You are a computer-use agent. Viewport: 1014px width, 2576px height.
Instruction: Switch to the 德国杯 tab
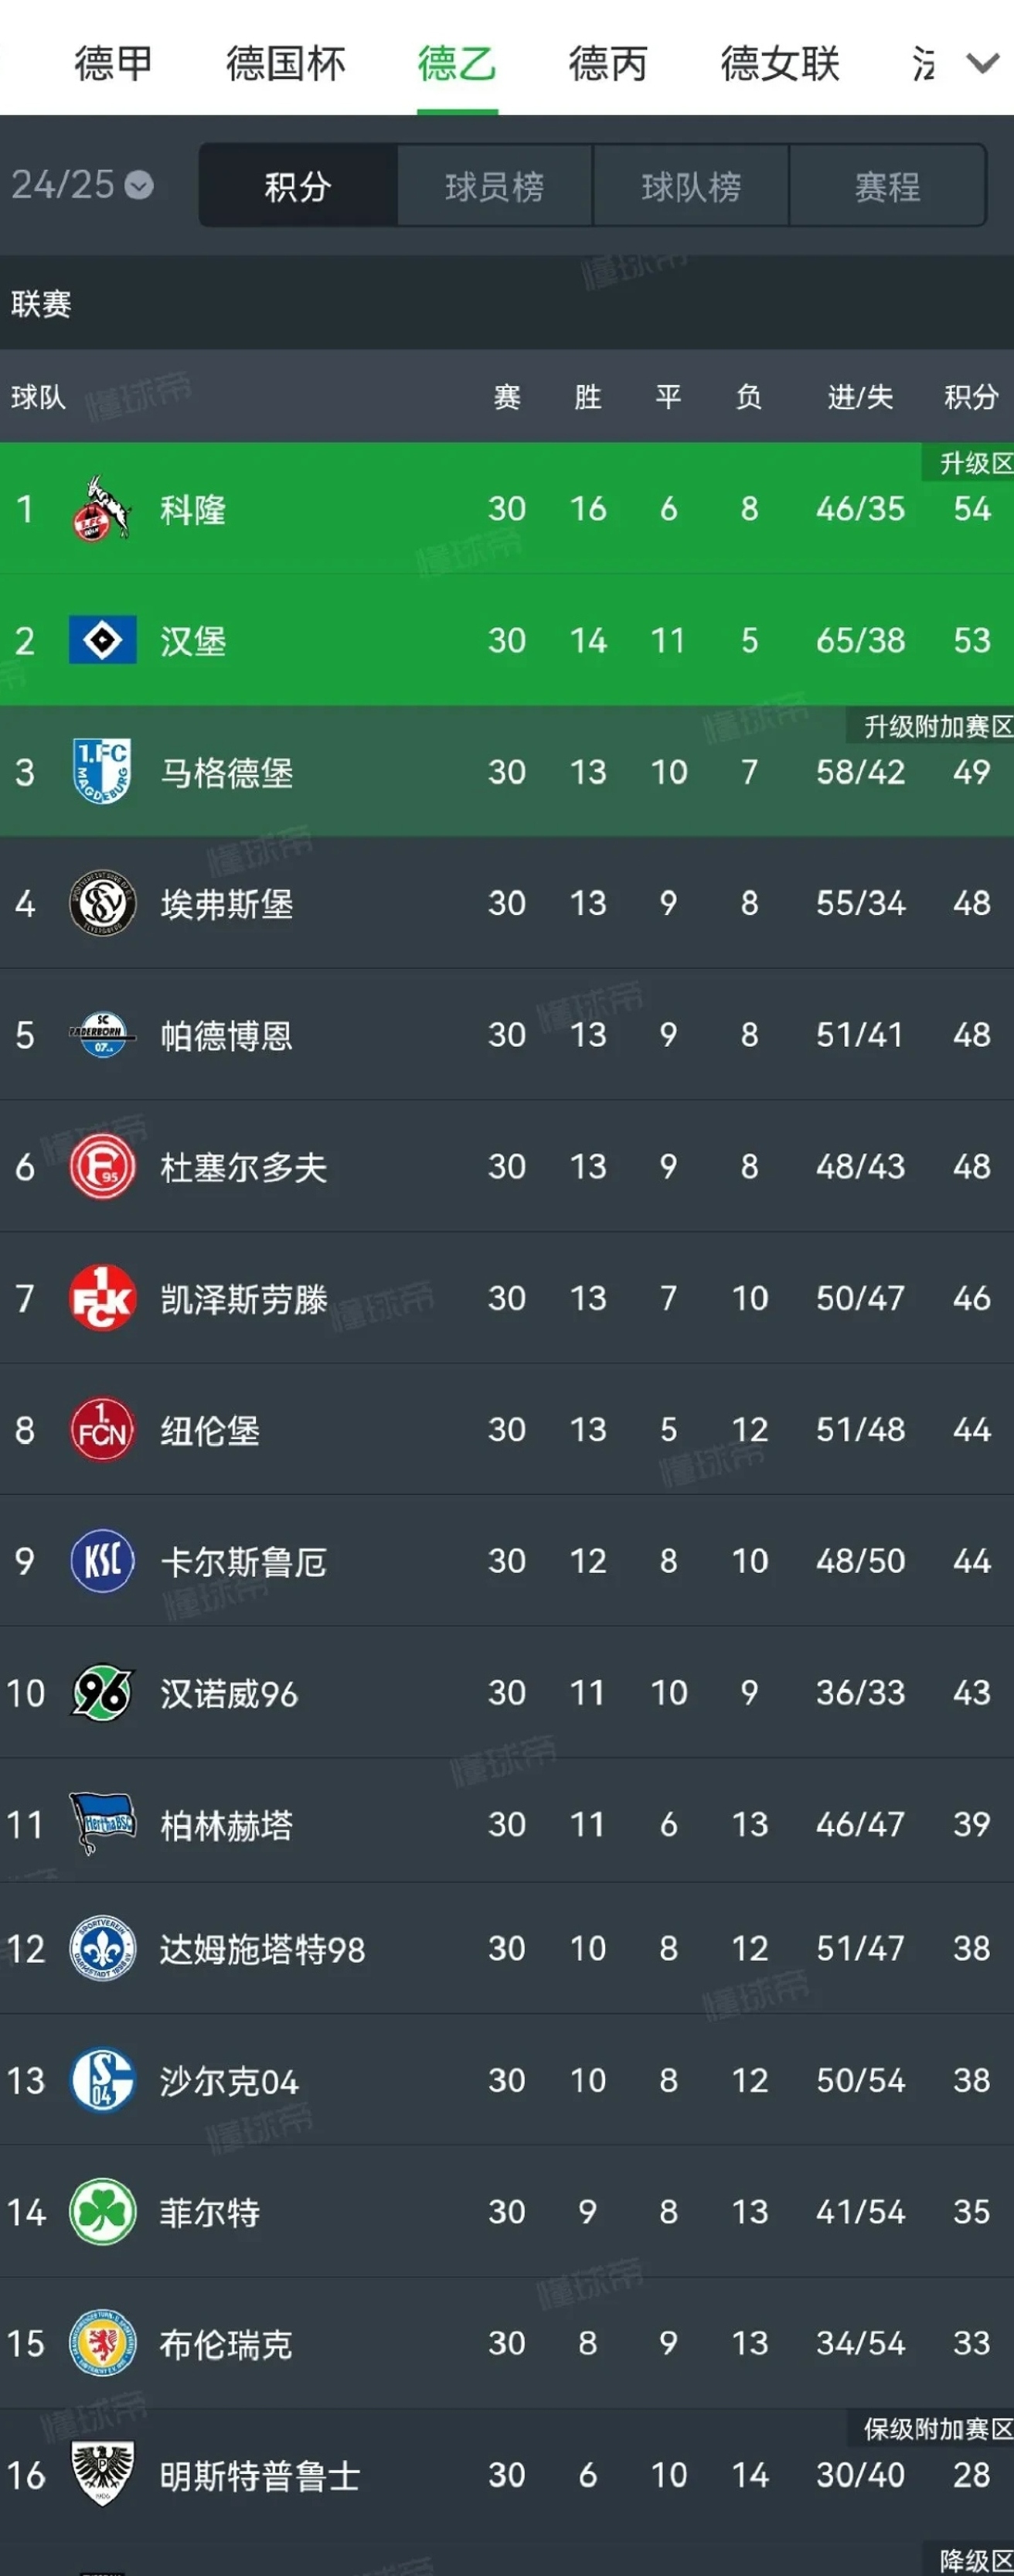point(286,63)
